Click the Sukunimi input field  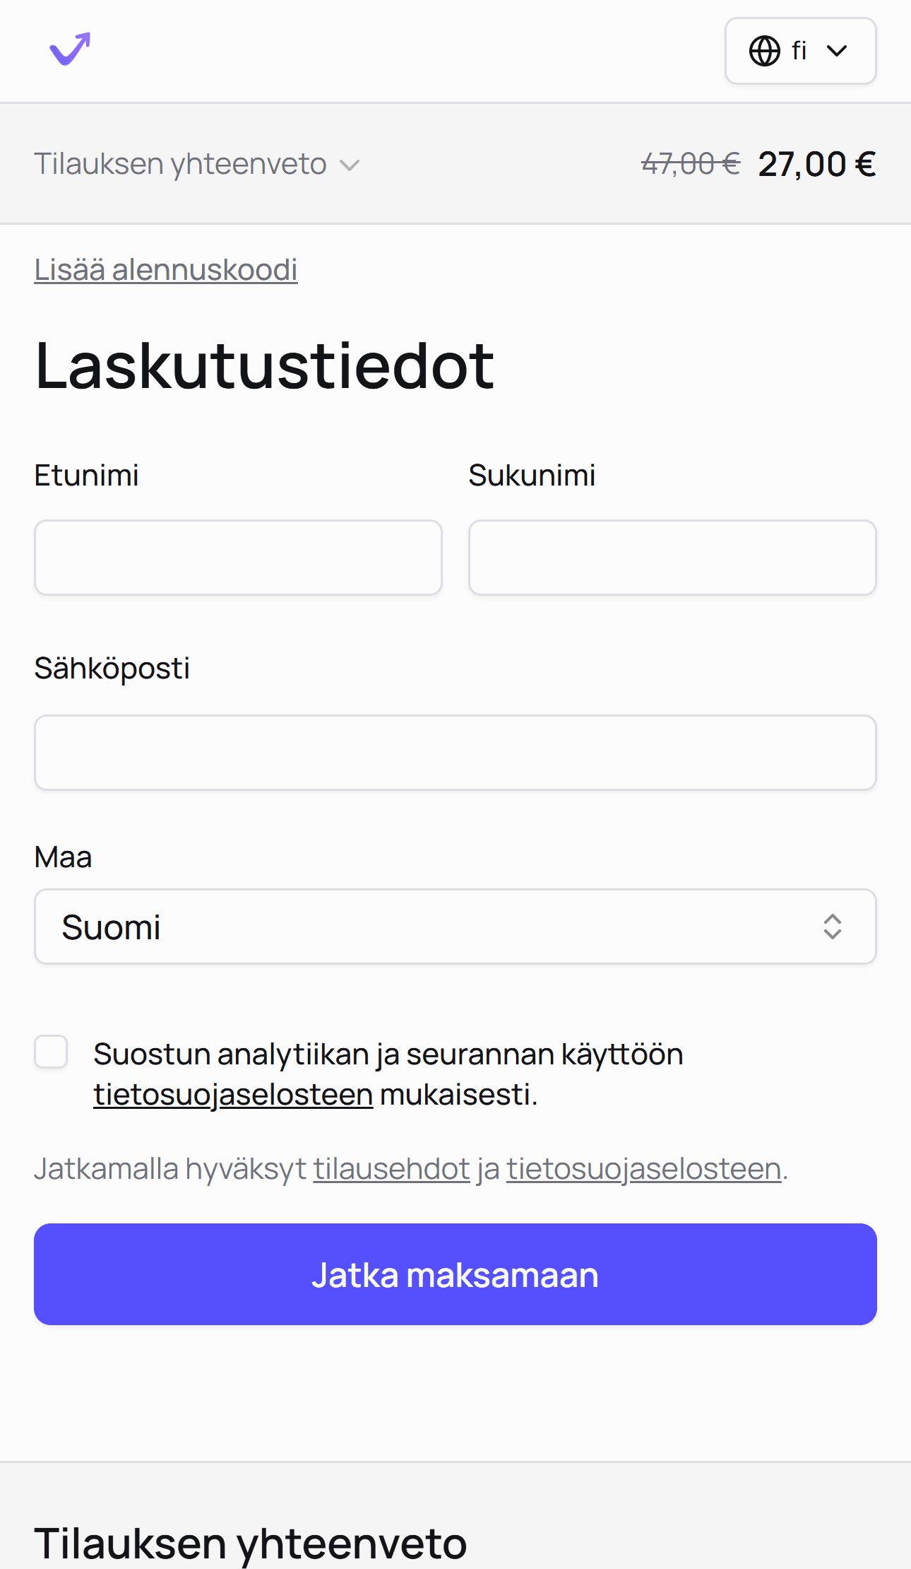tap(672, 557)
